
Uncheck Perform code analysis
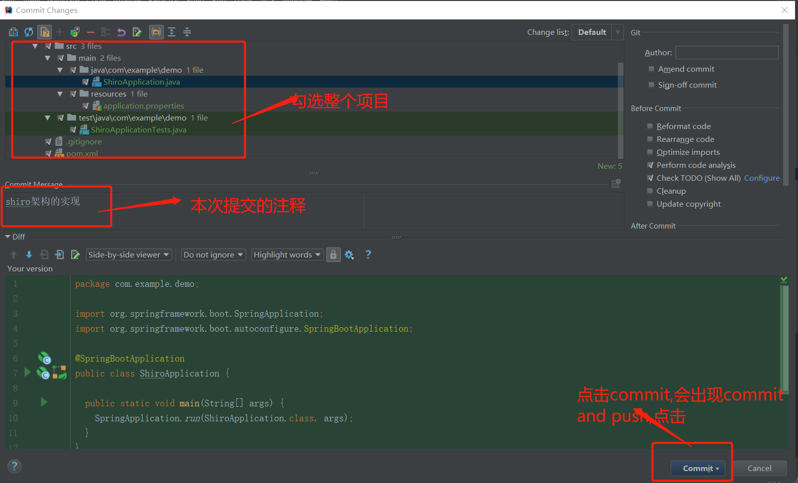tap(650, 165)
